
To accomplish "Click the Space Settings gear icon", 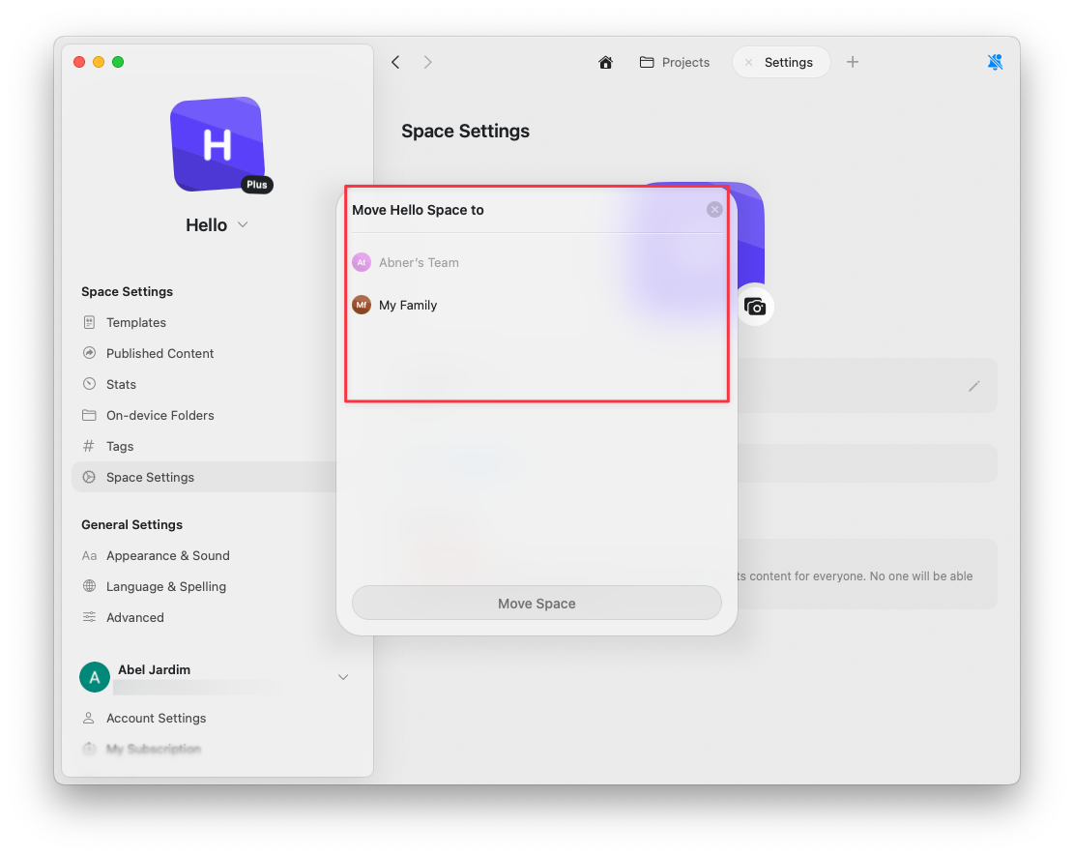I will click(x=89, y=477).
